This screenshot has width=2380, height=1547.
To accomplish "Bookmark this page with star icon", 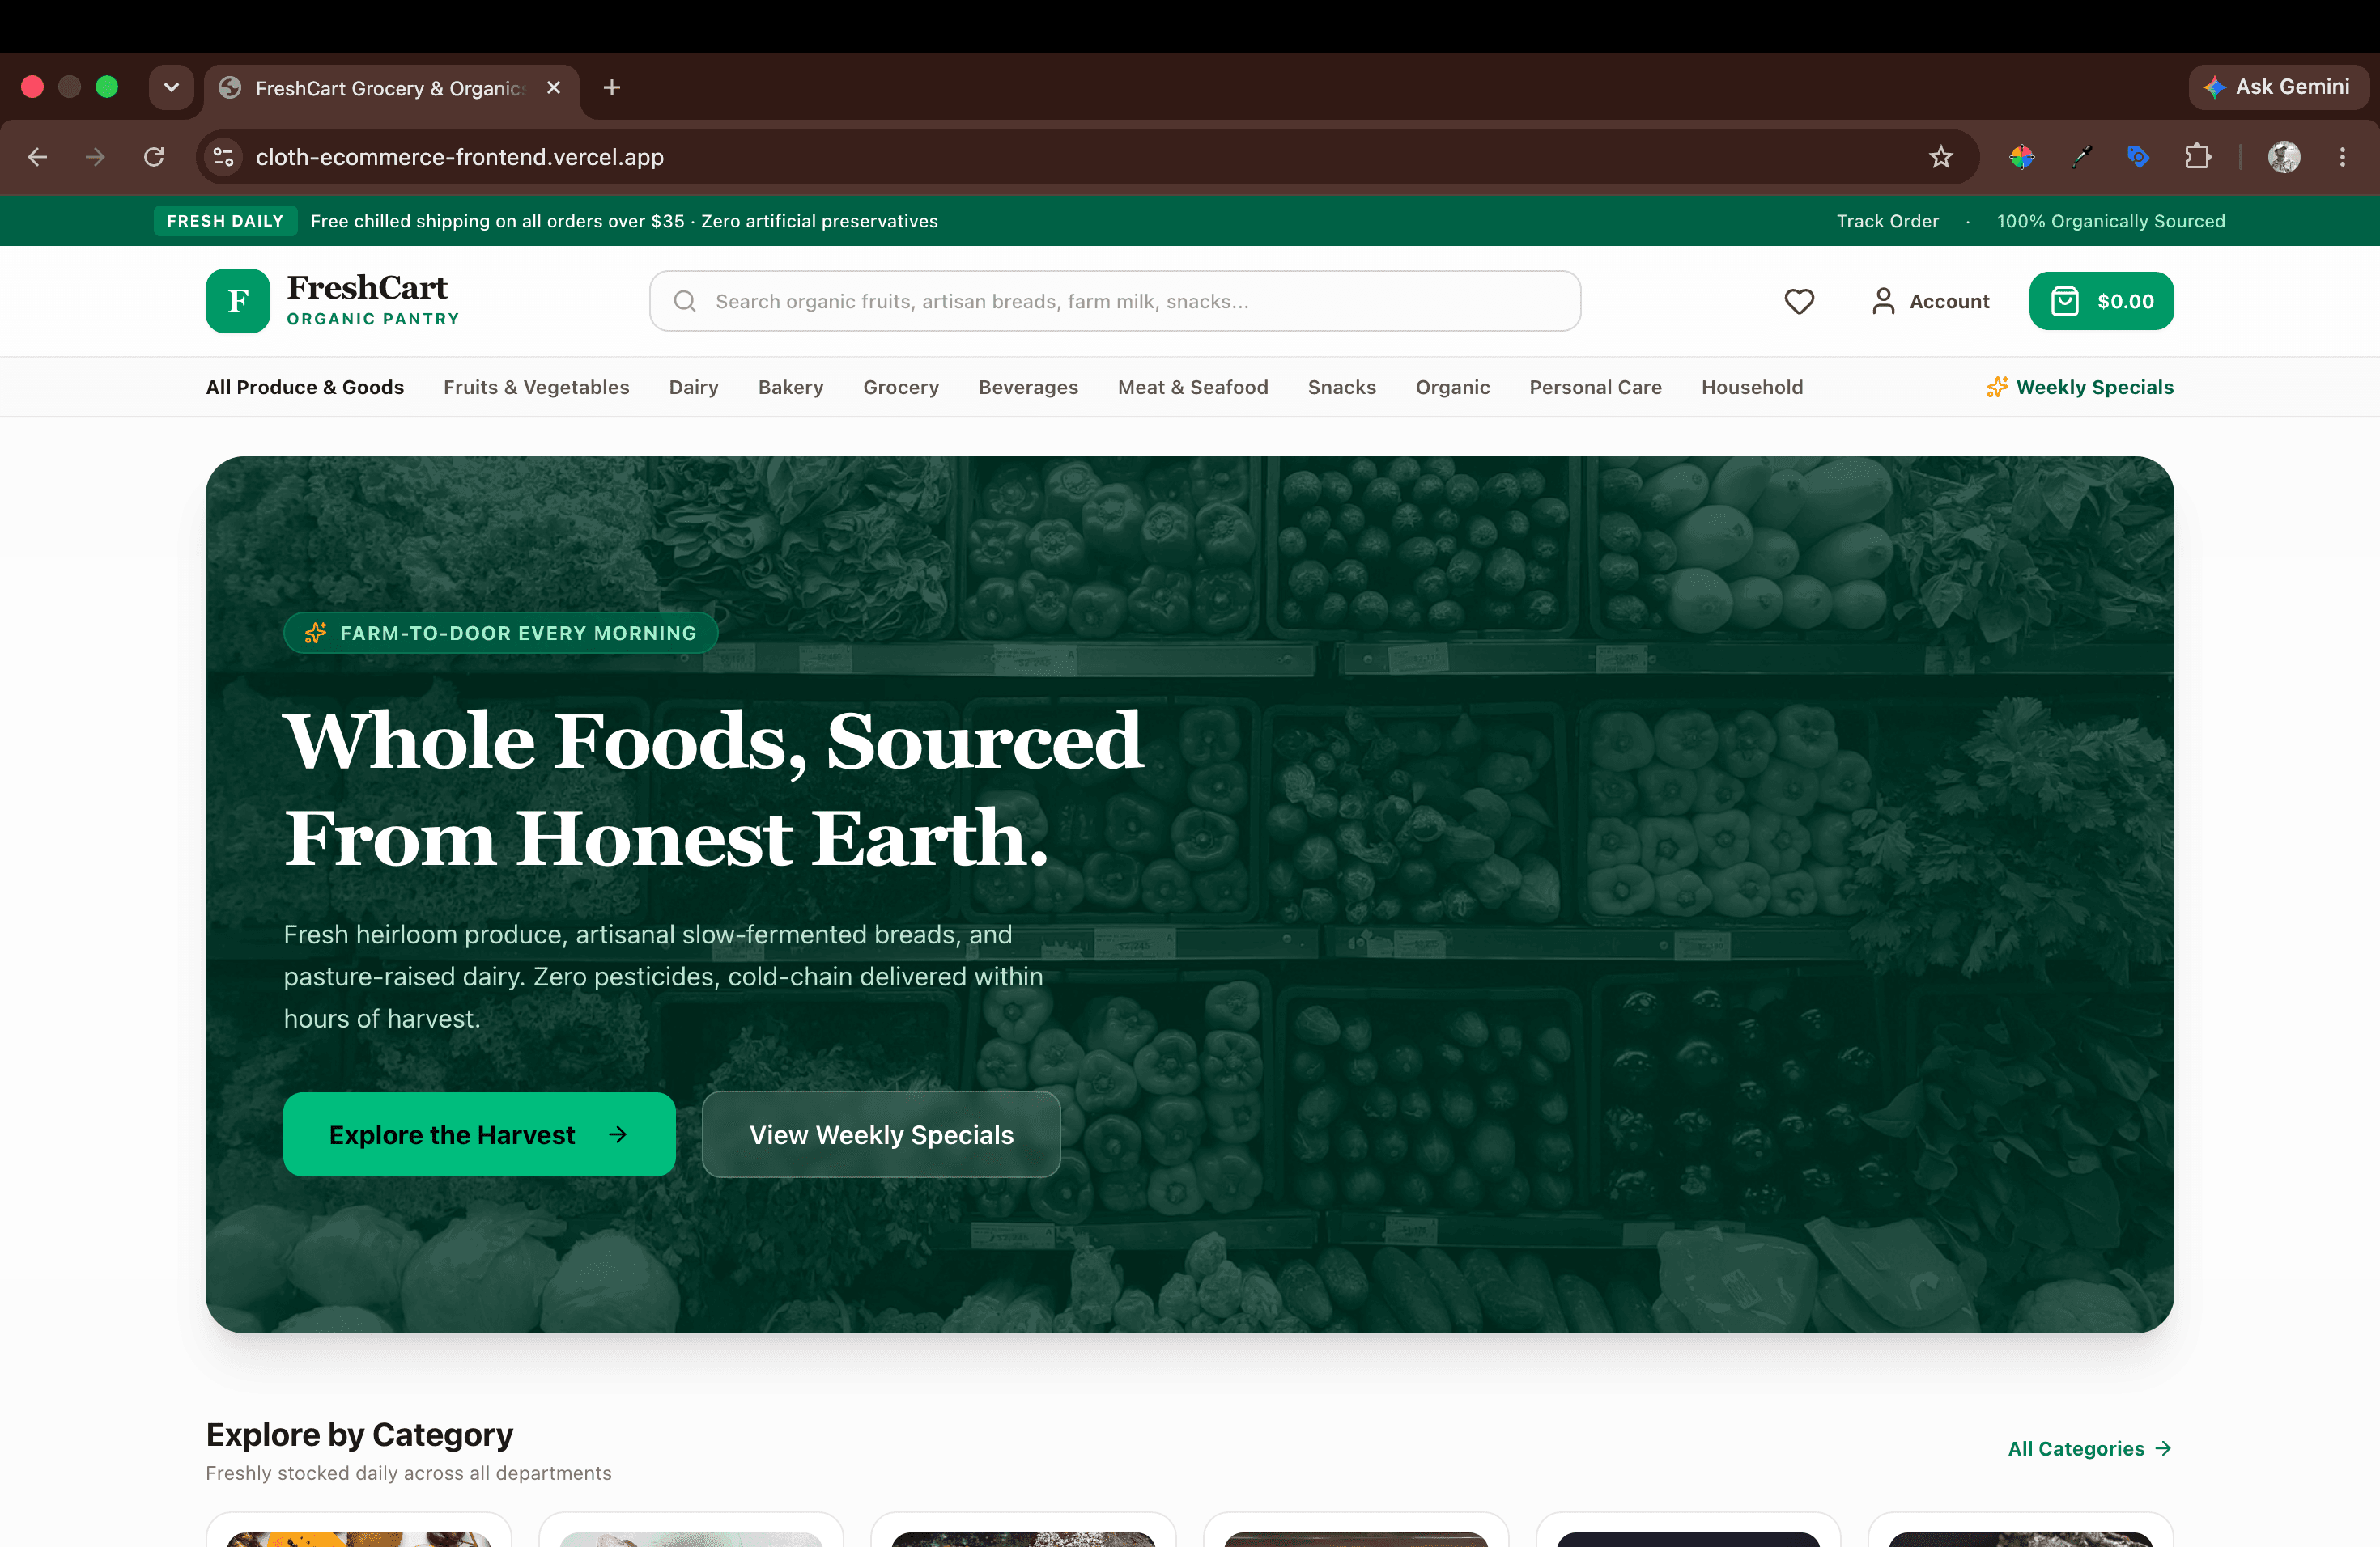I will pyautogui.click(x=1941, y=157).
